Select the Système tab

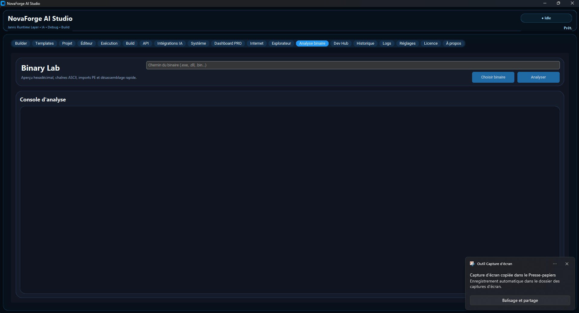pos(198,43)
